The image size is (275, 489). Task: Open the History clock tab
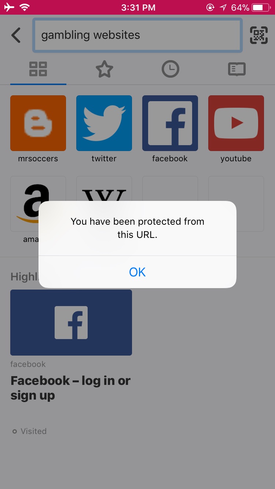click(170, 69)
